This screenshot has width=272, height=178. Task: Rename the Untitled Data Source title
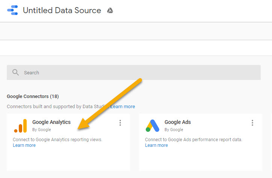pyautogui.click(x=62, y=11)
